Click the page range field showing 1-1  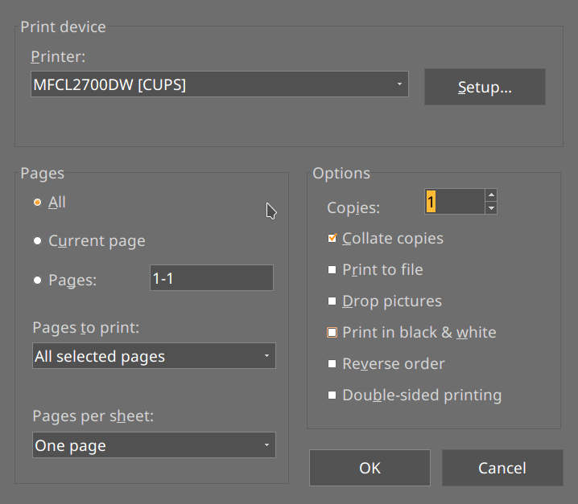tap(211, 278)
